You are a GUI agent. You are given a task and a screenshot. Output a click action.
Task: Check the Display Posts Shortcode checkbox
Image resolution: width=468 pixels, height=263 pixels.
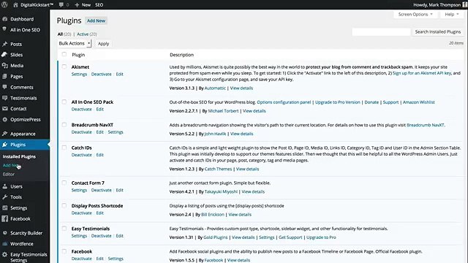64,205
